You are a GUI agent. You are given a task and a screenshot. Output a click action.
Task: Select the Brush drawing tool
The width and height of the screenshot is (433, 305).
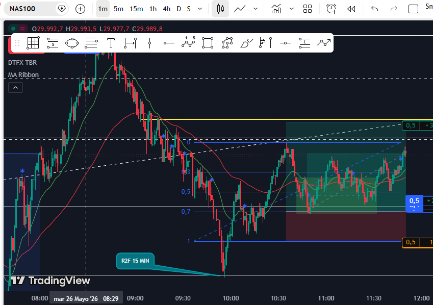(247, 43)
